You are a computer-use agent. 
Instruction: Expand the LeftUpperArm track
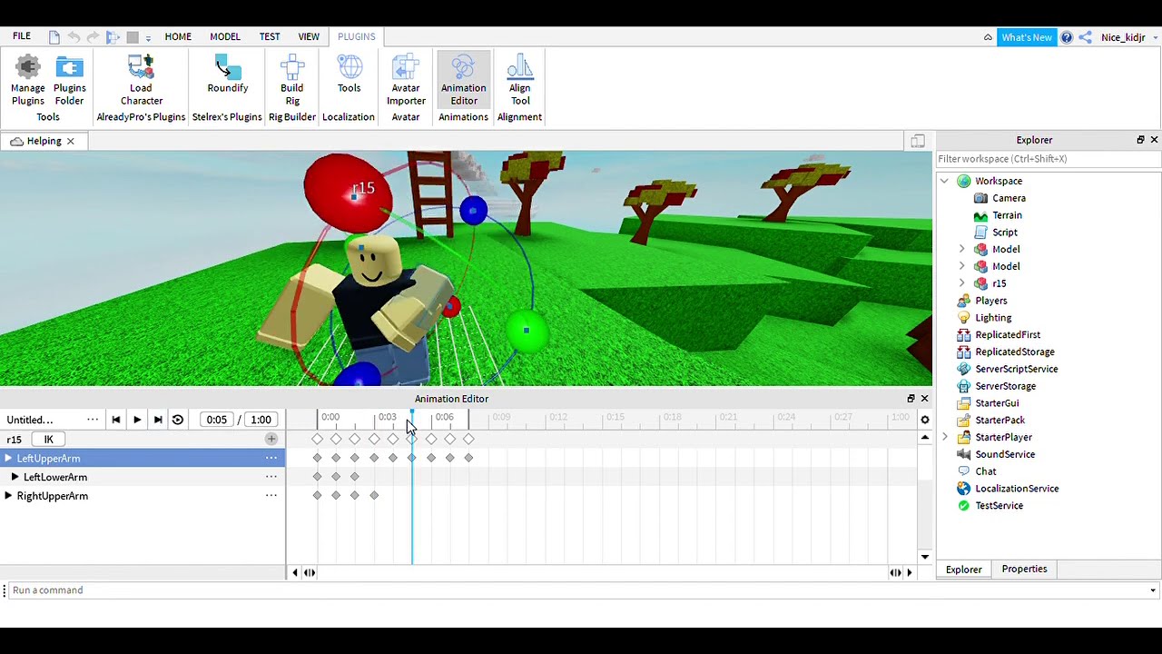coord(8,458)
